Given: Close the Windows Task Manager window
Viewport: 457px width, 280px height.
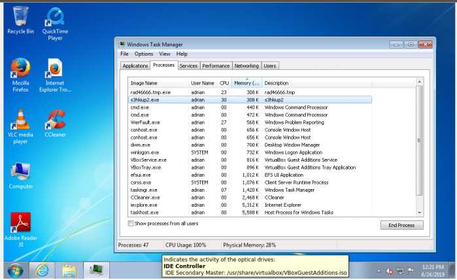Looking at the screenshot, I should [425, 44].
